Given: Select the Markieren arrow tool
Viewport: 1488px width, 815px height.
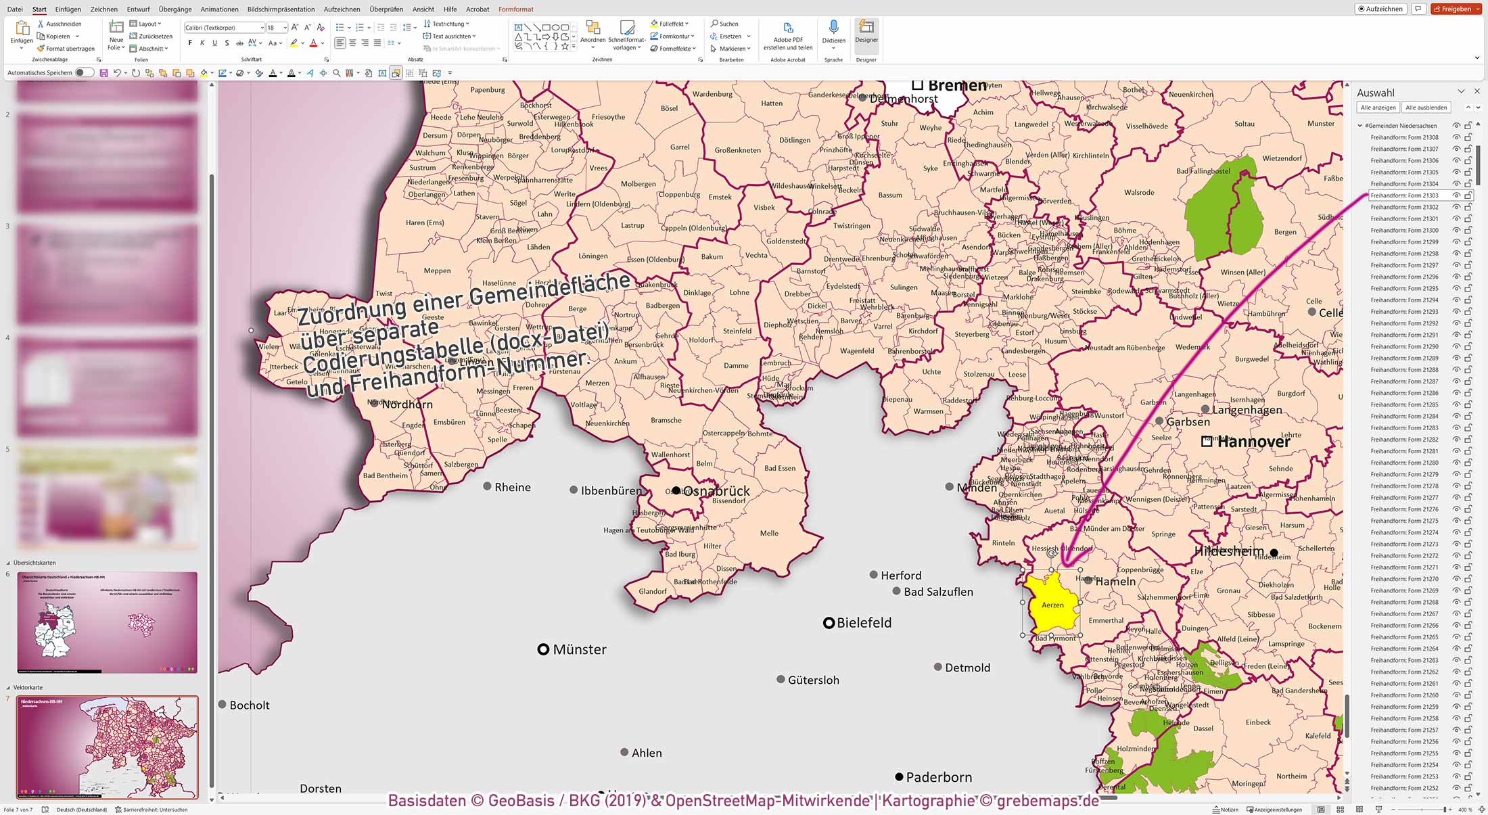Looking at the screenshot, I should 729,48.
